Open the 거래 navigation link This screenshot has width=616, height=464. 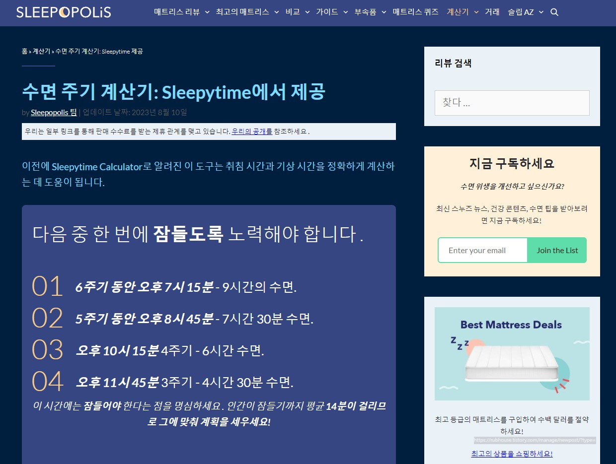coord(492,12)
